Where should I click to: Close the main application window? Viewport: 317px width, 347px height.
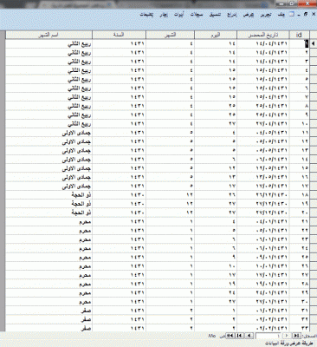tap(307, 3)
